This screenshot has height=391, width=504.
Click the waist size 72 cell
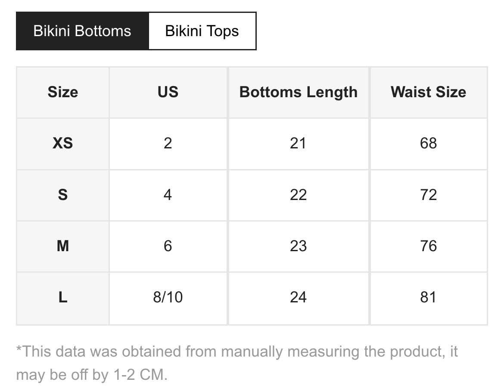428,195
